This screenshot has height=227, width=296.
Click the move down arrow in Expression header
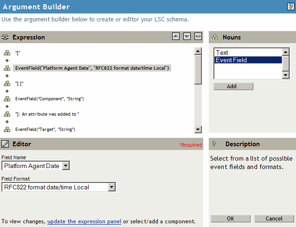pyautogui.click(x=187, y=37)
